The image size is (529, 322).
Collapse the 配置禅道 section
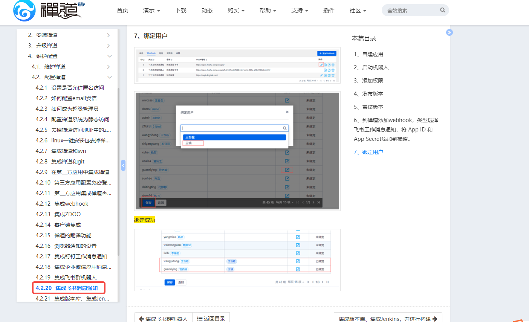(110, 77)
